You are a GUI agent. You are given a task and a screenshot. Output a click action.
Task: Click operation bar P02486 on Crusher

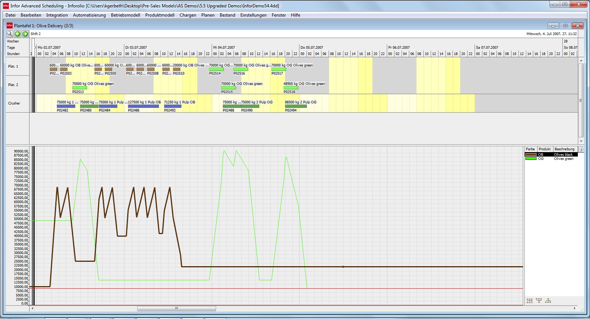[143, 106]
